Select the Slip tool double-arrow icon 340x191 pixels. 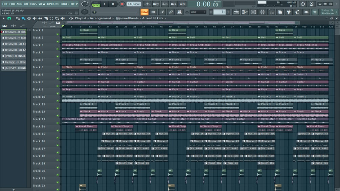pos(40,18)
